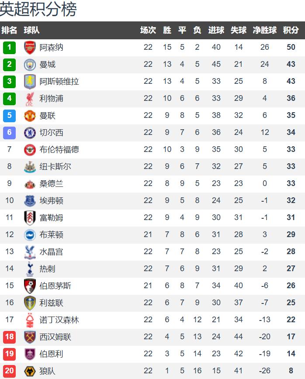Click the Crystal Palace 水晶宫 crest icon

pos(30,252)
